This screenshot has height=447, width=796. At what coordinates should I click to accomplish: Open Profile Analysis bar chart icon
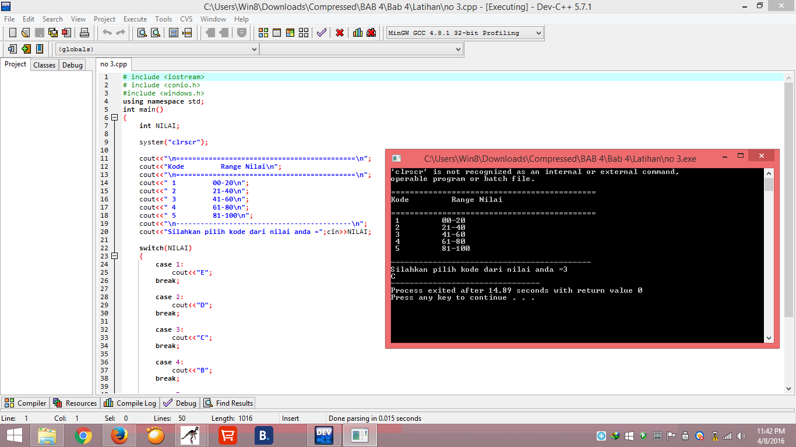click(358, 33)
